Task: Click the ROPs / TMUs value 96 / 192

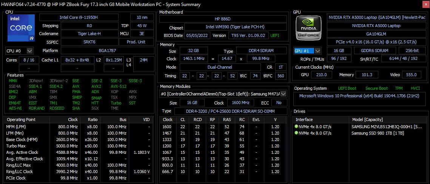Action: coord(339,59)
